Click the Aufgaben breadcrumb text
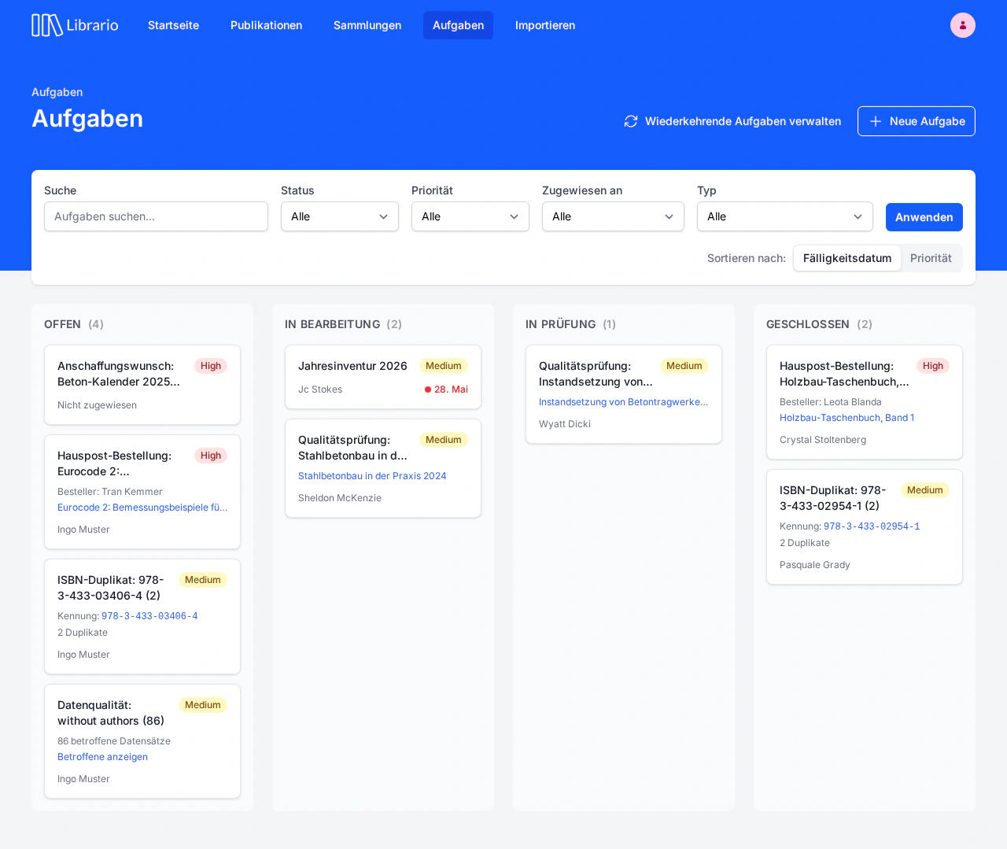This screenshot has height=849, width=1007. tap(57, 92)
